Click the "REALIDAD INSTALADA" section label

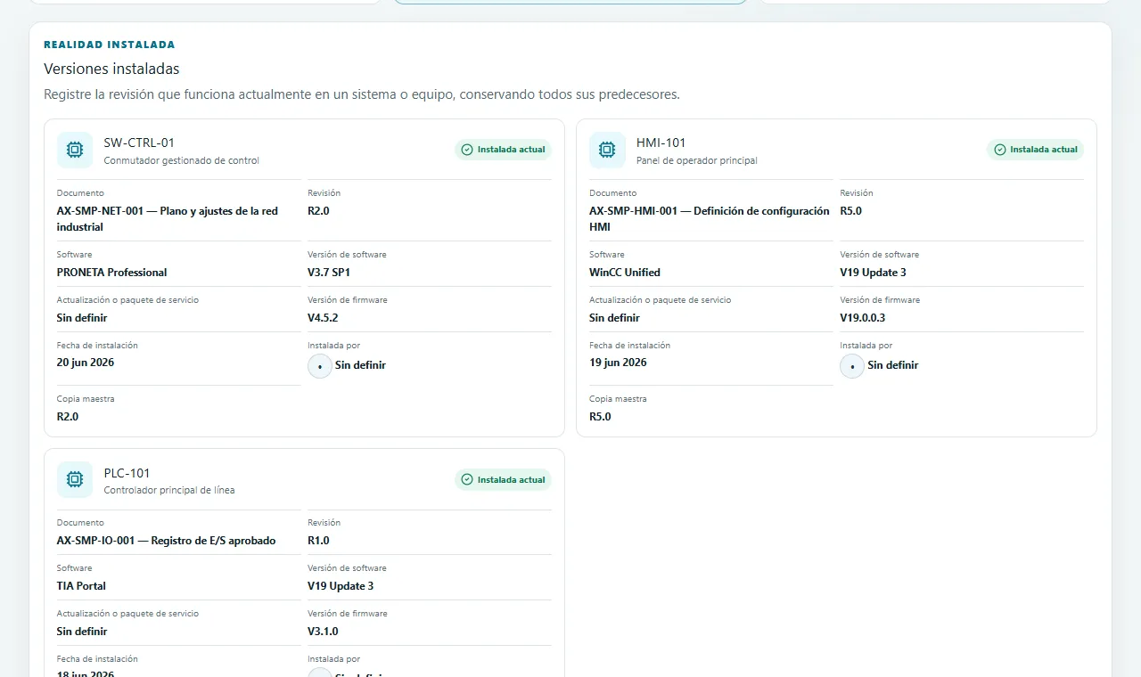pos(110,45)
